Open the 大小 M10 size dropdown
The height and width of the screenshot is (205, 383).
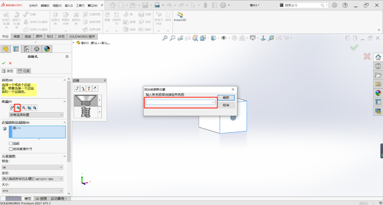click(32, 191)
